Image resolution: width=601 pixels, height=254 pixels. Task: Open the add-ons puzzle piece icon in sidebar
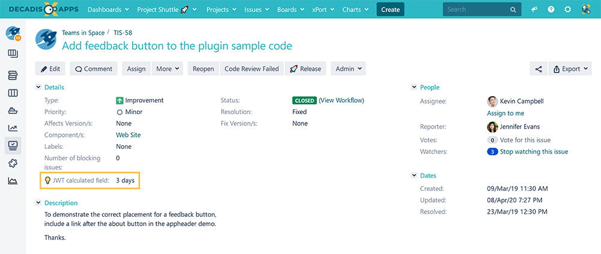[x=13, y=163]
